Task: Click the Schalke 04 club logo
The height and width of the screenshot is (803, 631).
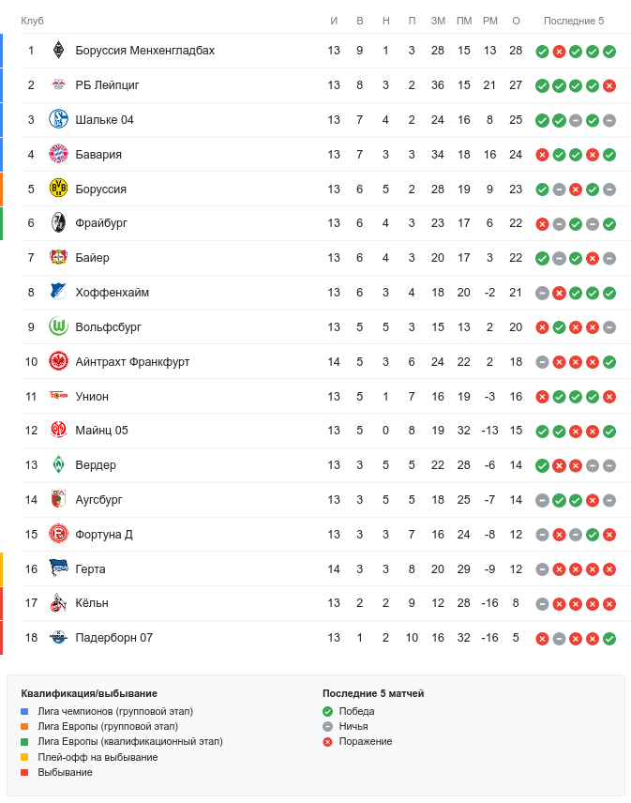Action: click(x=58, y=120)
